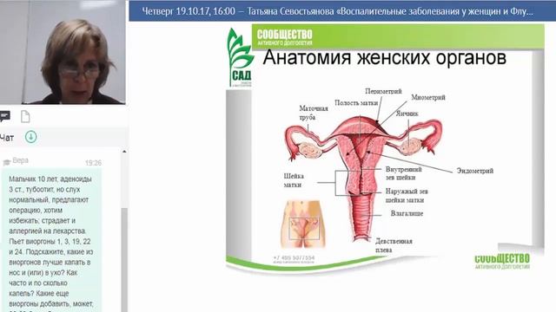Click the sender name 'Вера'
This screenshot has height=312, width=556.
click(20, 160)
